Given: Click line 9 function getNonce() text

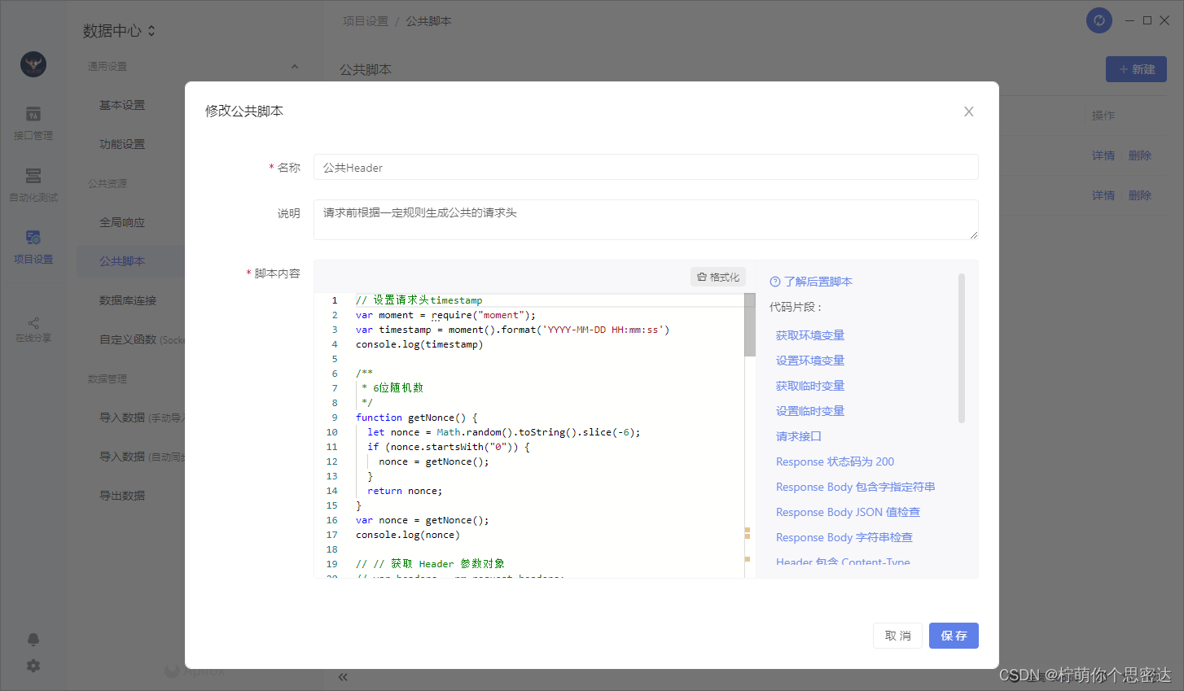Looking at the screenshot, I should (x=416, y=418).
